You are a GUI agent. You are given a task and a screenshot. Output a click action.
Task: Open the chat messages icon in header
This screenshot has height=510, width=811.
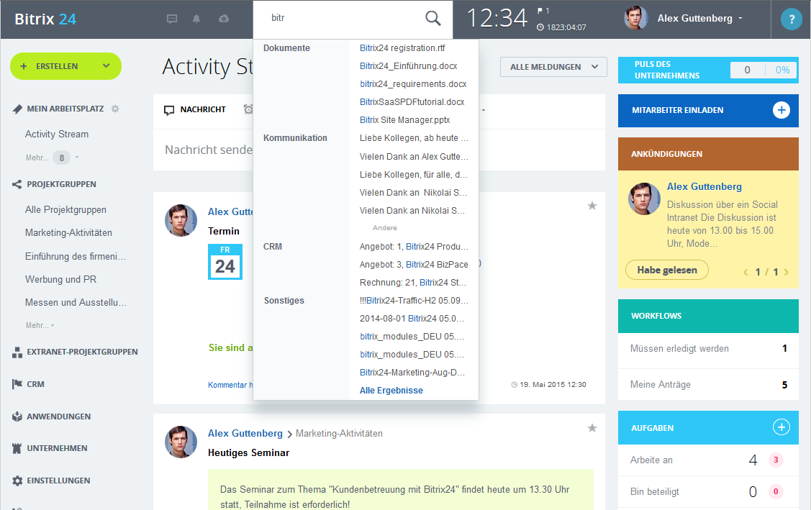172,19
